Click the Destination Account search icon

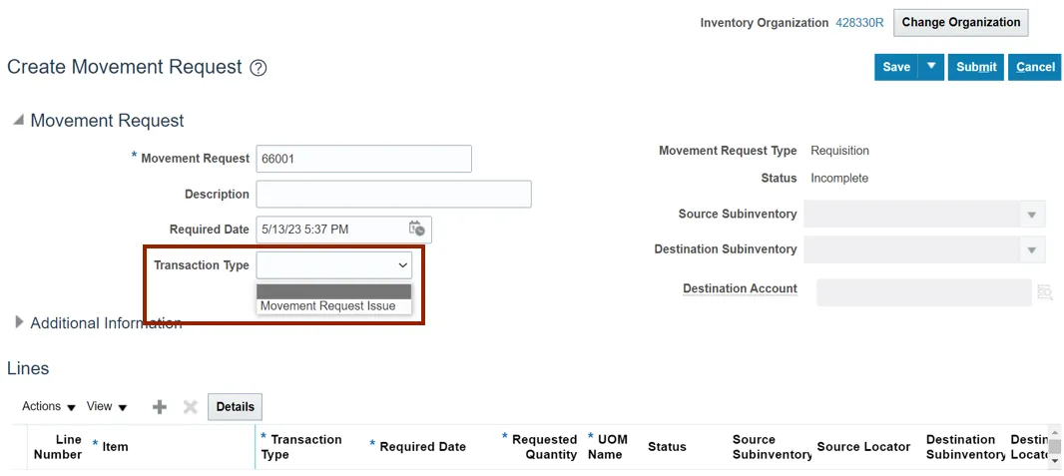coord(1044,292)
